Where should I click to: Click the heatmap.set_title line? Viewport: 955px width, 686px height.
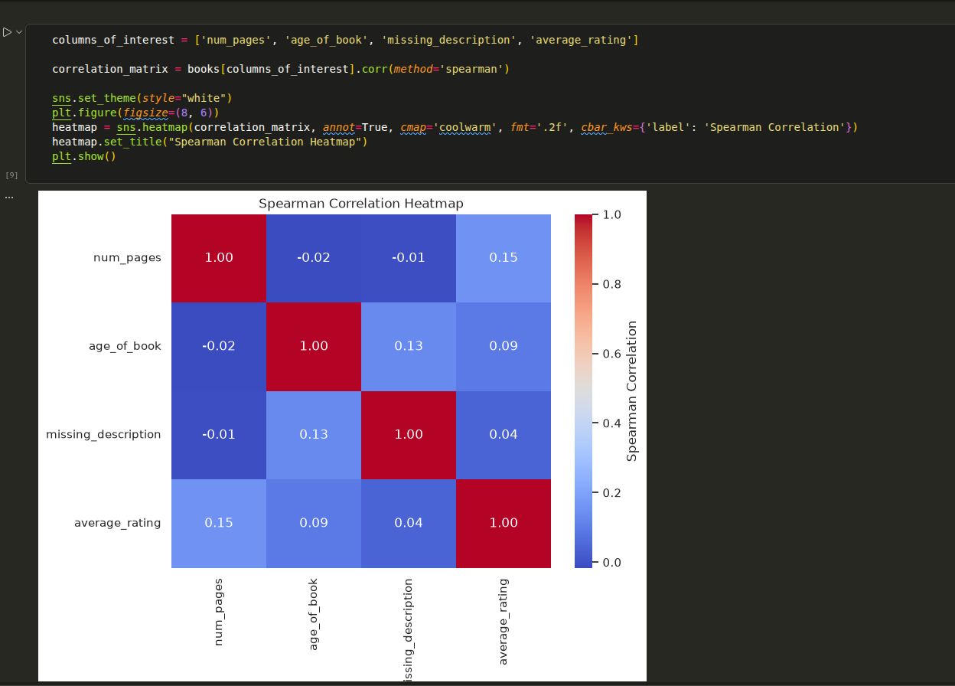210,142
